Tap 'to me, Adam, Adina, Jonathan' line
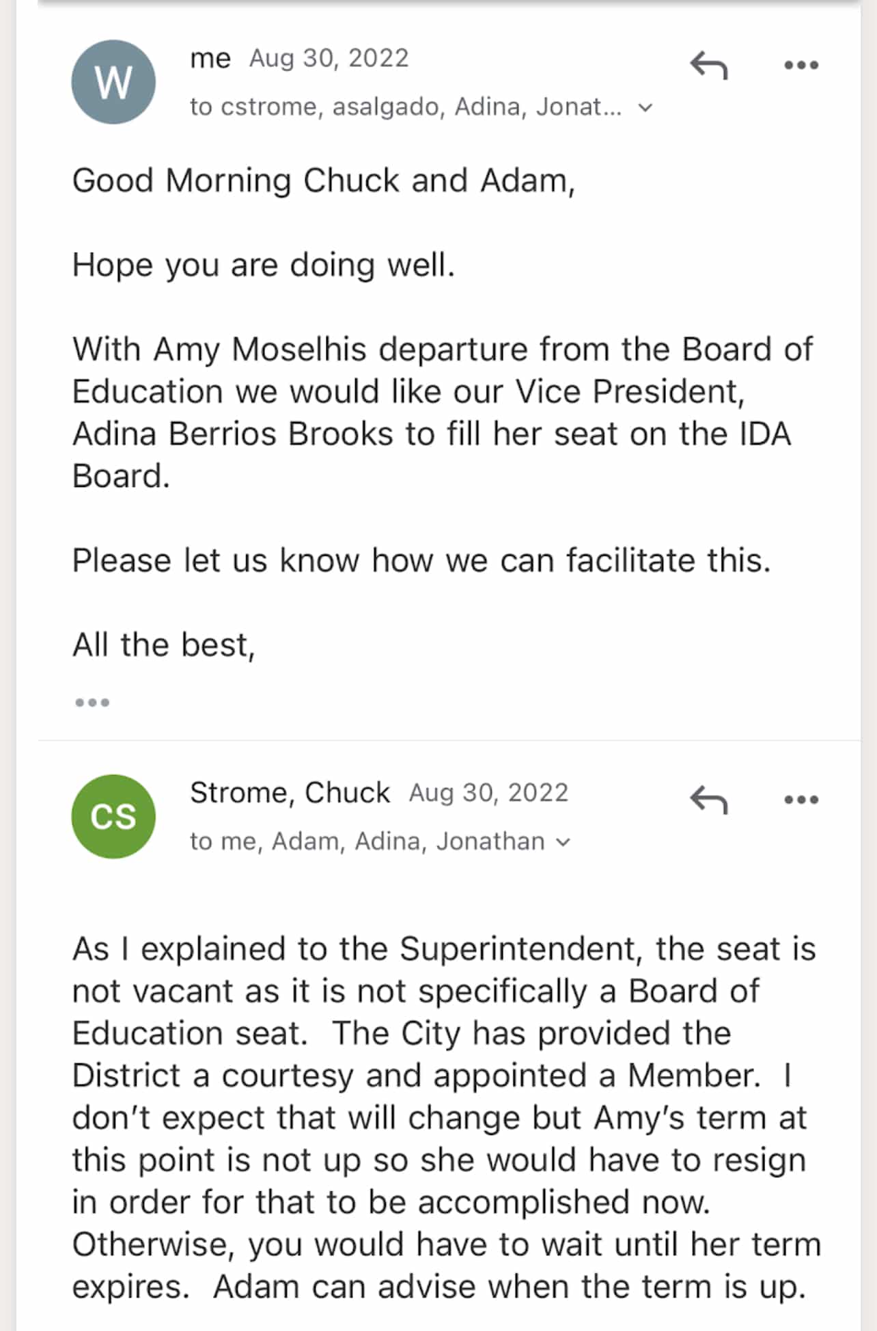Image resolution: width=877 pixels, height=1331 pixels. tap(367, 842)
